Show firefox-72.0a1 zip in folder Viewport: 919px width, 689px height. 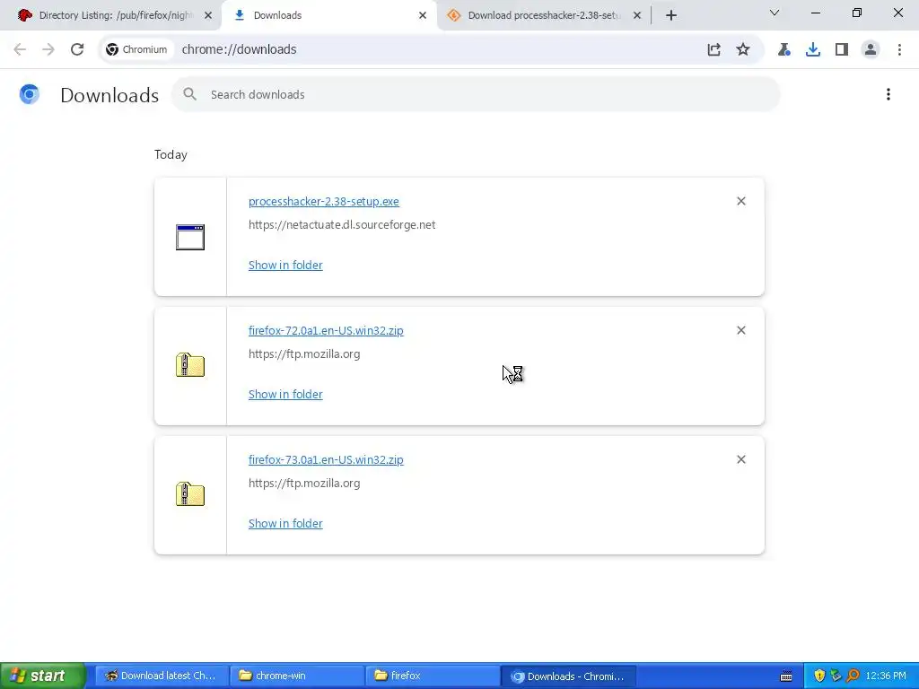285,395
